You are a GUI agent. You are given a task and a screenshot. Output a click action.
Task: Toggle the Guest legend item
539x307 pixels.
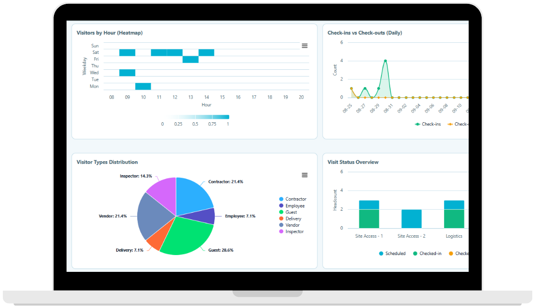pyautogui.click(x=290, y=212)
